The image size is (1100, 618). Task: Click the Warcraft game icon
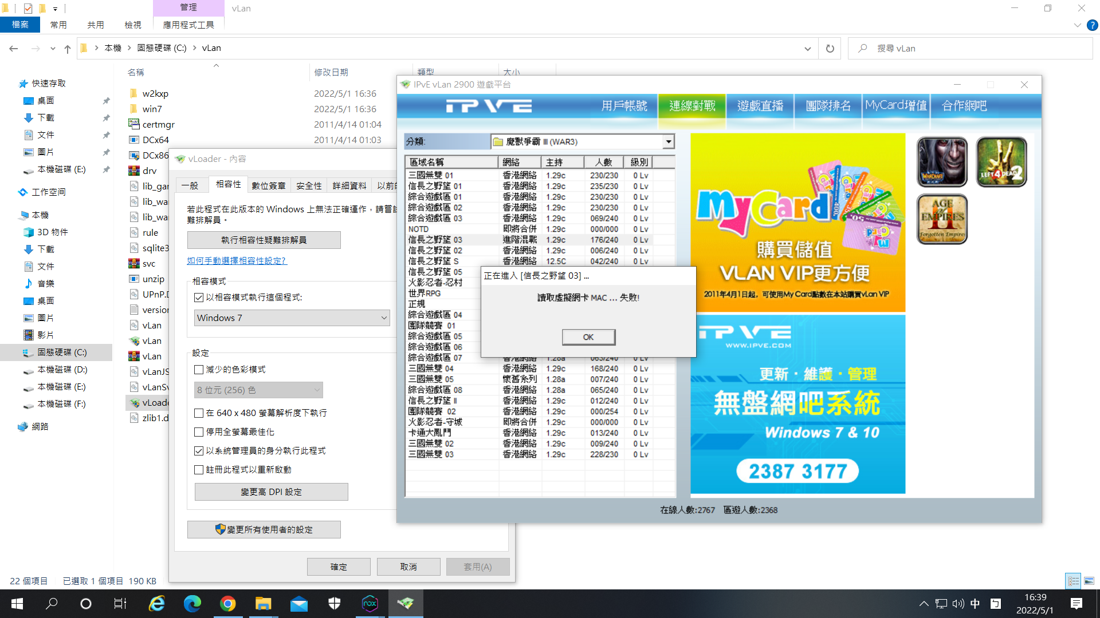click(942, 162)
